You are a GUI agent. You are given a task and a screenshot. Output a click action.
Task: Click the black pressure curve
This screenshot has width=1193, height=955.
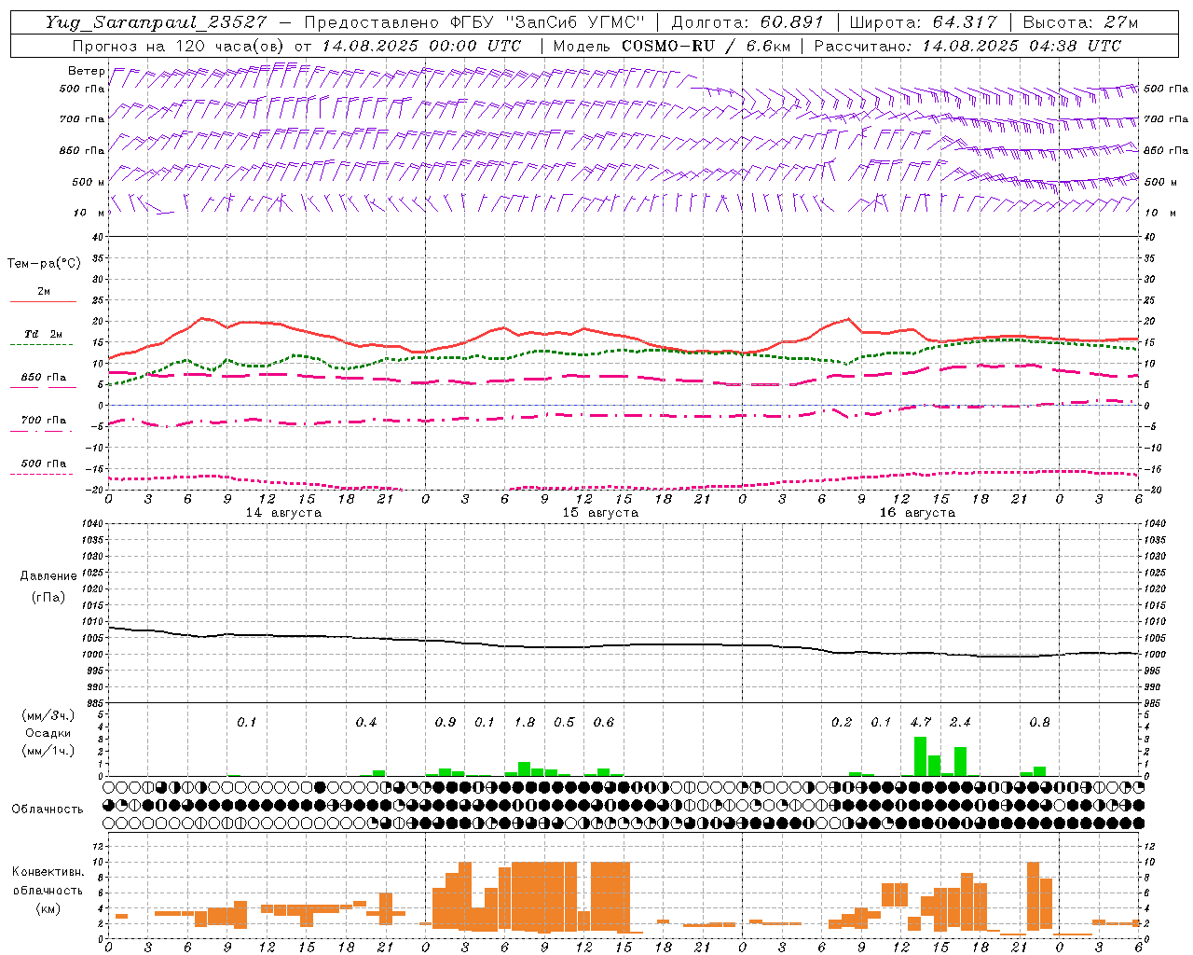tap(623, 645)
